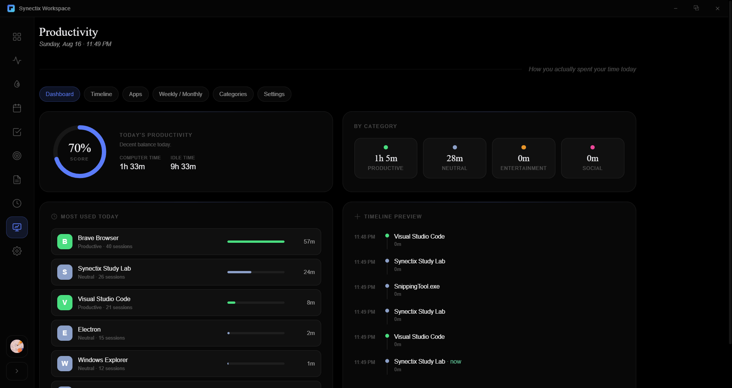732x388 pixels.
Task: Select the productivity monitor icon in the sidebar
Action: point(17,227)
